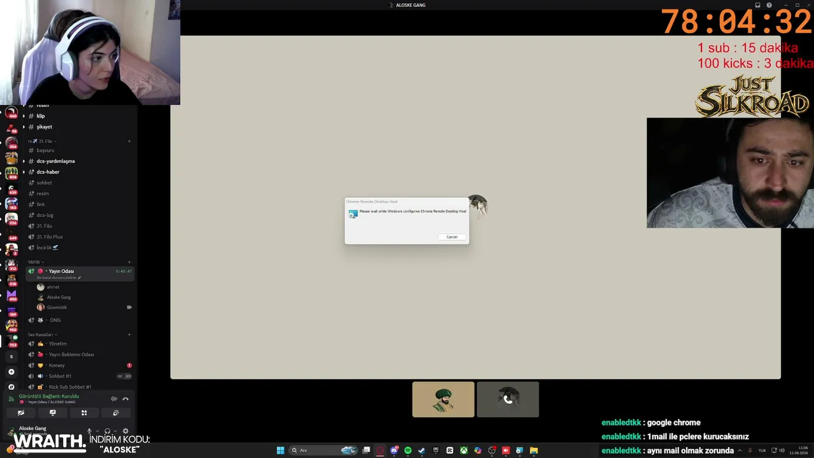Viewport: 814px width, 458px height.
Task: Collapse the Ses Kanalları category
Action: 42,335
